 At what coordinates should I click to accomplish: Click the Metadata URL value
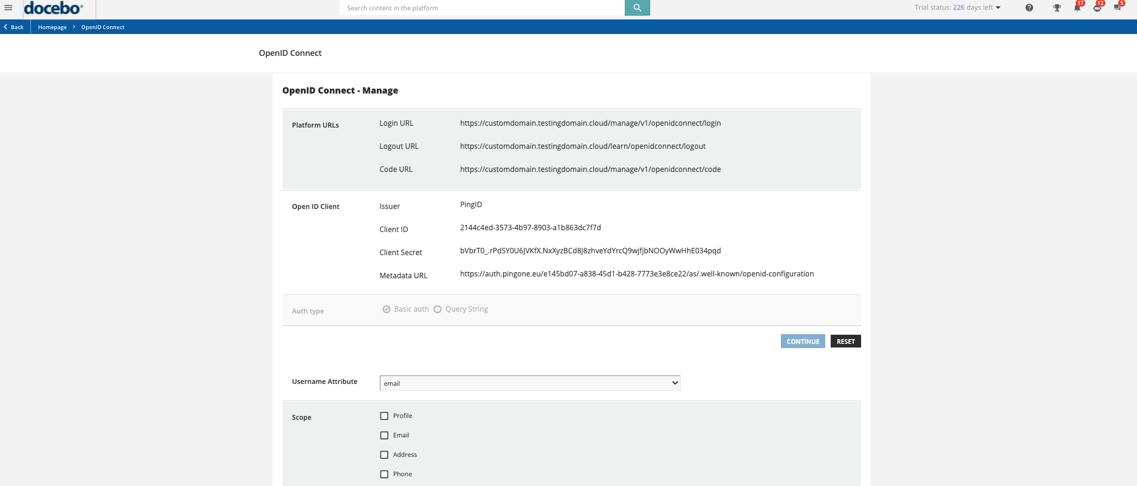click(x=637, y=274)
